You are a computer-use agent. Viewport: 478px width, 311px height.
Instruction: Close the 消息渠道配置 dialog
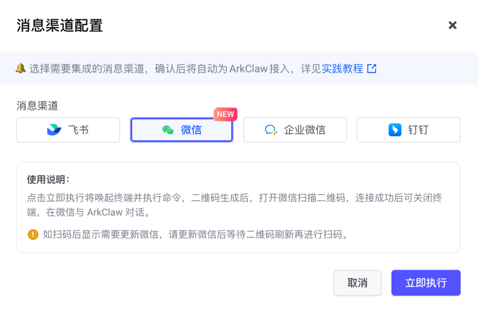coord(452,25)
